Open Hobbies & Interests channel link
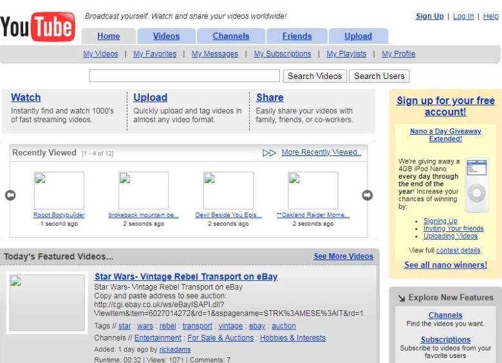 click(293, 338)
